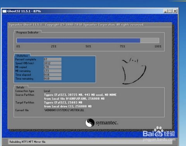The image size is (186, 146).
Task: Select the Statistics panel tab label
Action: pos(22,56)
